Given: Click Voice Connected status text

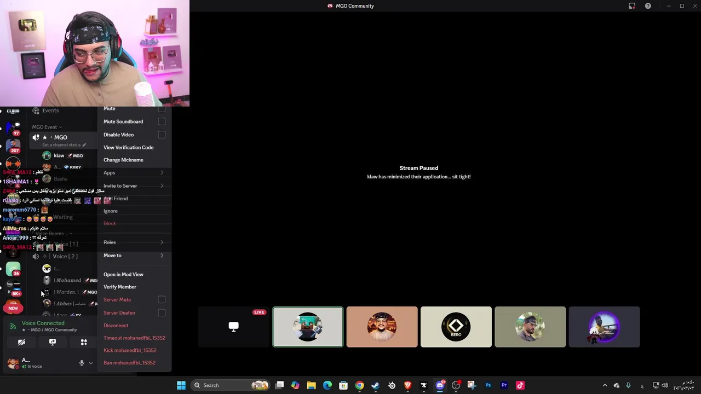Looking at the screenshot, I should pyautogui.click(x=43, y=323).
